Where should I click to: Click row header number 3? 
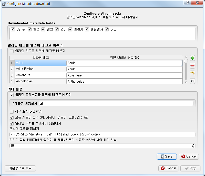pyautogui.click(x=12, y=75)
